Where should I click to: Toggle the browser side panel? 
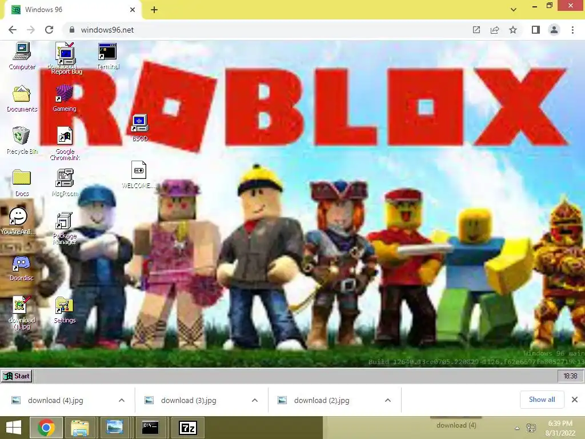point(536,30)
